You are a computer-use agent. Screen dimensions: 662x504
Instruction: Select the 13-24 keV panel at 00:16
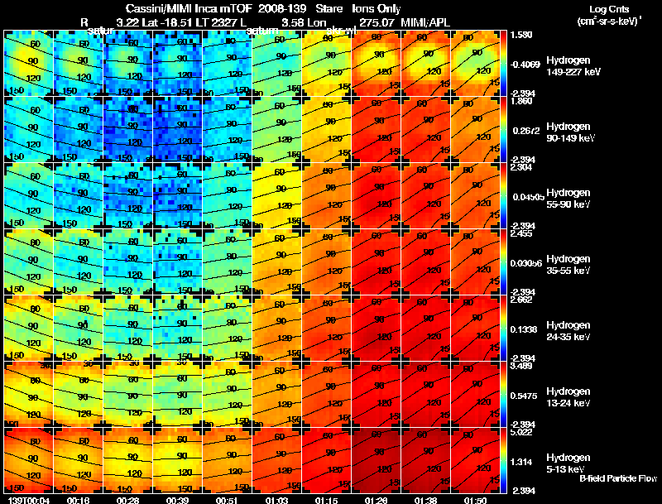(78, 395)
